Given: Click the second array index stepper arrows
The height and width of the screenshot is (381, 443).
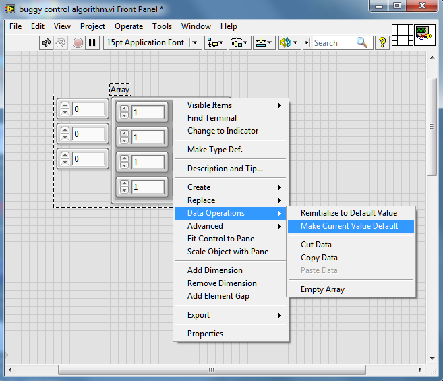Looking at the screenshot, I should [65, 134].
